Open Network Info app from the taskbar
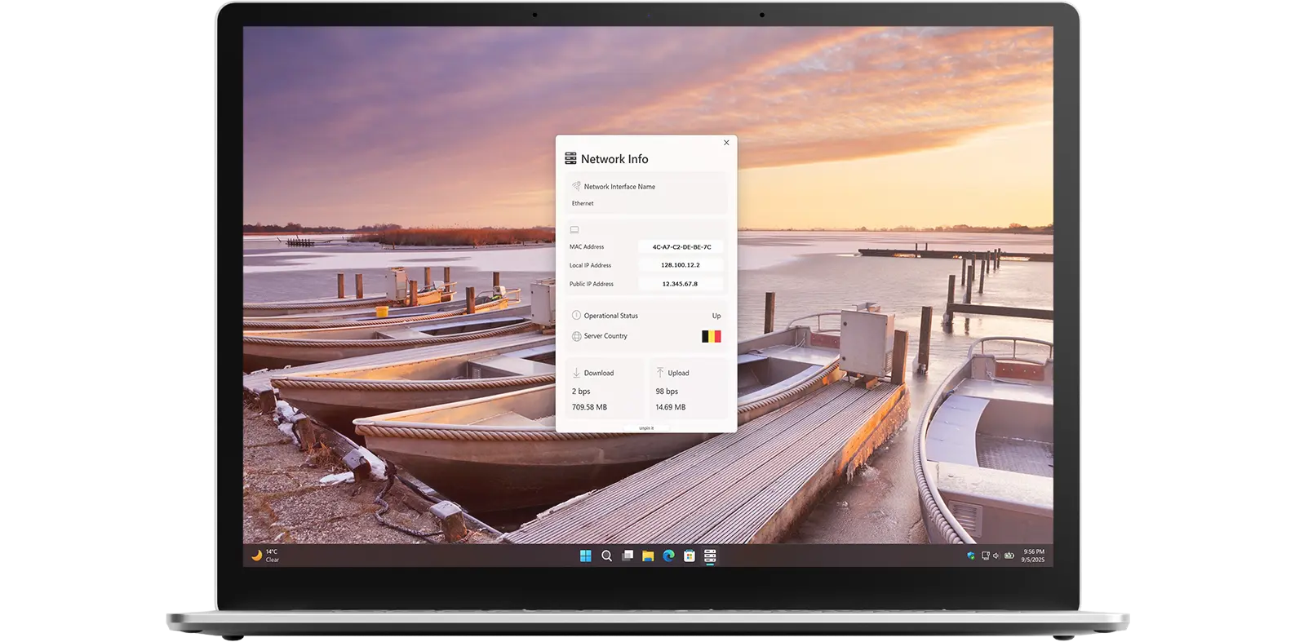This screenshot has height=642, width=1295. [710, 556]
